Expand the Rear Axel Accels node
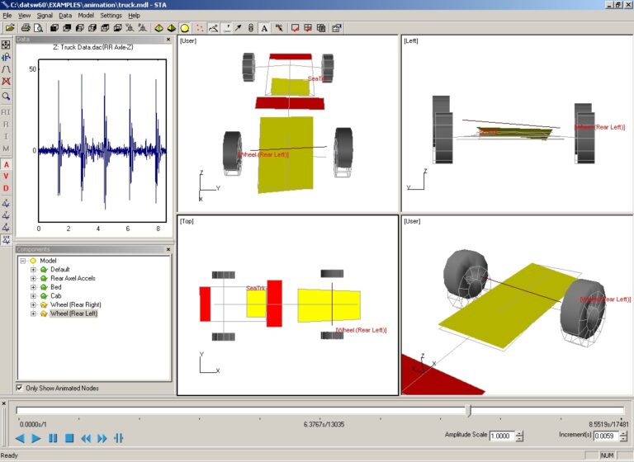The width and height of the screenshot is (634, 462). (33, 278)
